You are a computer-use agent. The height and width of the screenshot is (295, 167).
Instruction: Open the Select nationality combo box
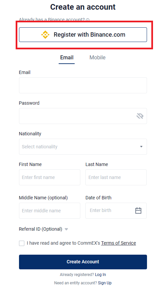[x=83, y=147]
